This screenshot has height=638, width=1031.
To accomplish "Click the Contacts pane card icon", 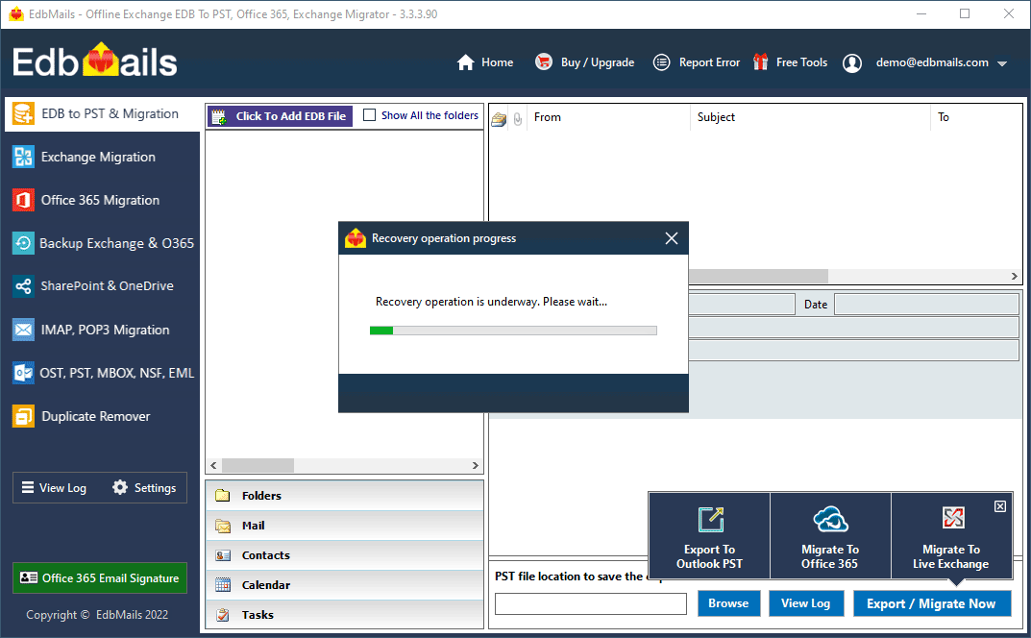I will coord(223,555).
